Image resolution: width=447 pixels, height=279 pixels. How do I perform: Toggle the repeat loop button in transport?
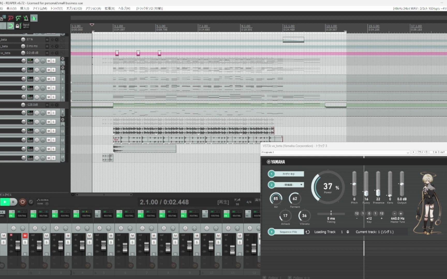(31, 202)
